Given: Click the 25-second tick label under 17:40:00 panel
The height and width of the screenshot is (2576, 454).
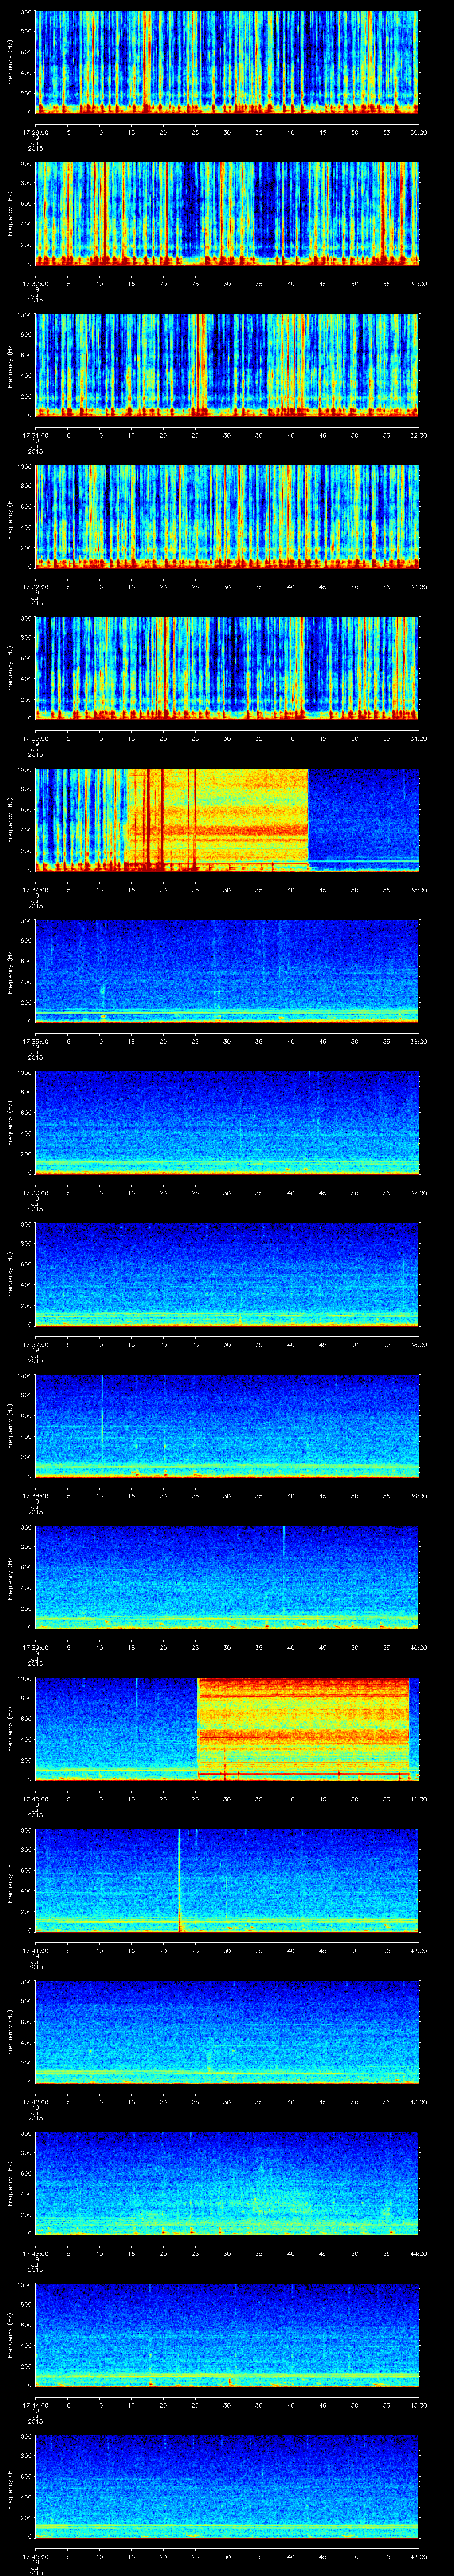Looking at the screenshot, I should tap(196, 1798).
